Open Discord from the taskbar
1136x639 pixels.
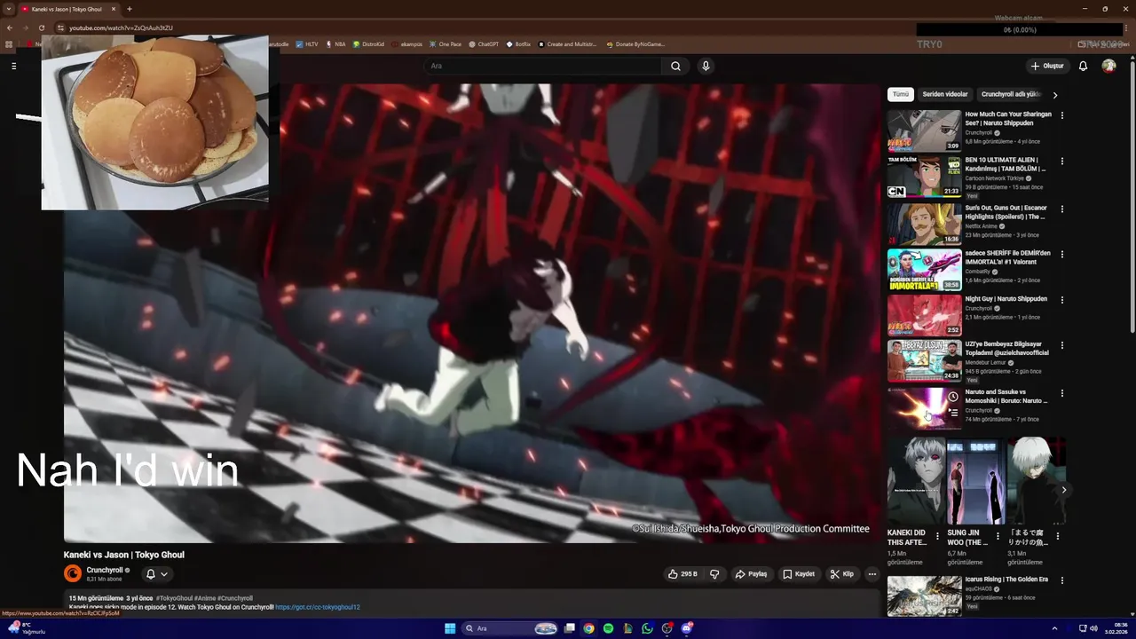coord(686,628)
